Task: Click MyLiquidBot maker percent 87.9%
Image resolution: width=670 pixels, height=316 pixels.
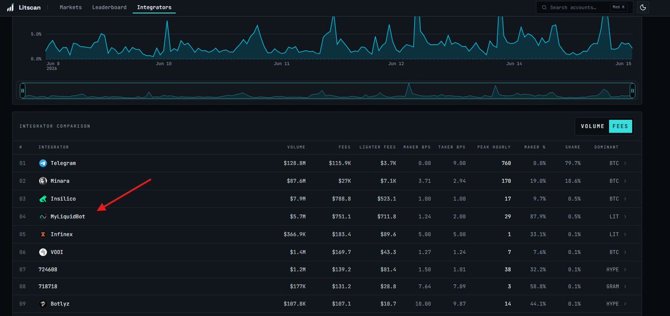Action: click(537, 217)
